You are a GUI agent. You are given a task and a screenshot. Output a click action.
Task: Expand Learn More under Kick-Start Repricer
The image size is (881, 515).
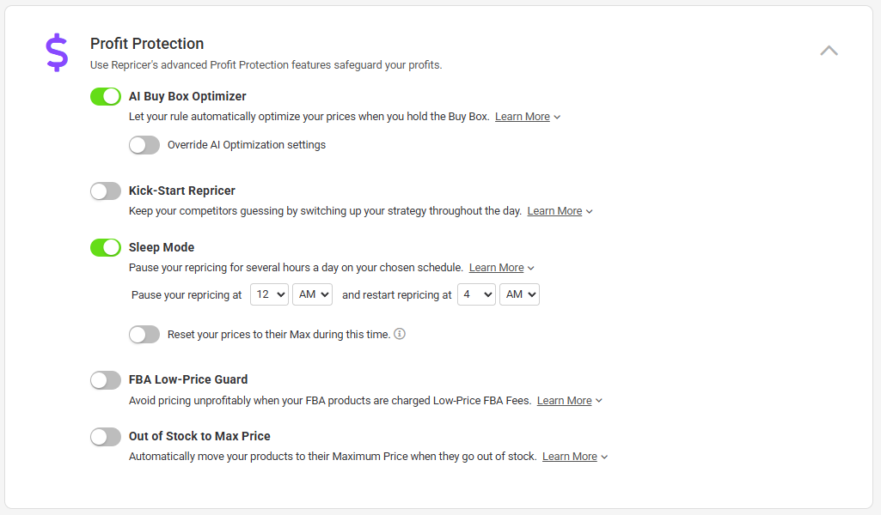(555, 211)
